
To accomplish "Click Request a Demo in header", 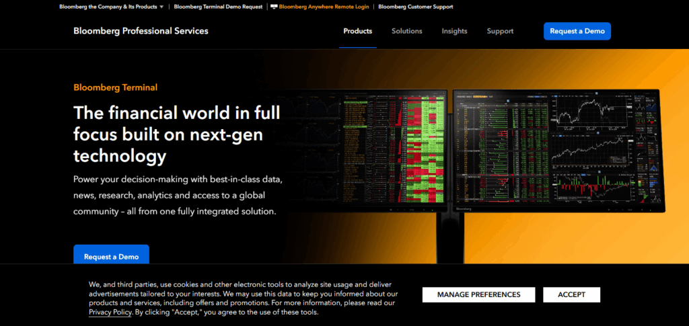I will click(x=577, y=31).
